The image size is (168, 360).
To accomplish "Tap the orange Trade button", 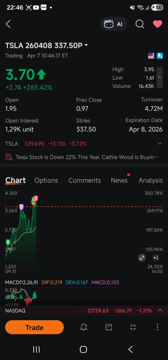I will point(34,327).
